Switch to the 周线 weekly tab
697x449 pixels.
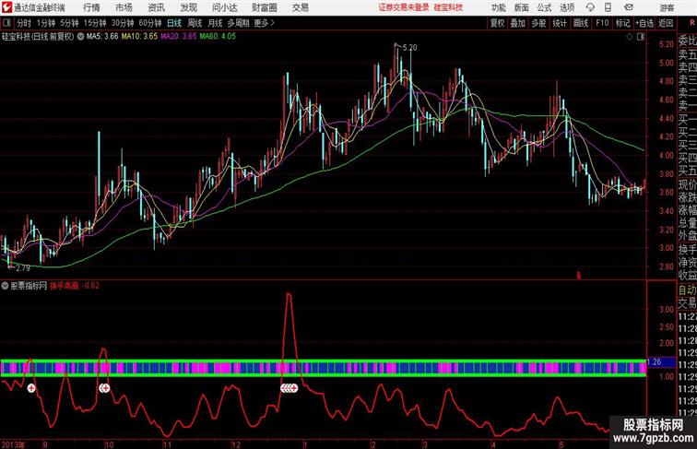click(x=195, y=23)
